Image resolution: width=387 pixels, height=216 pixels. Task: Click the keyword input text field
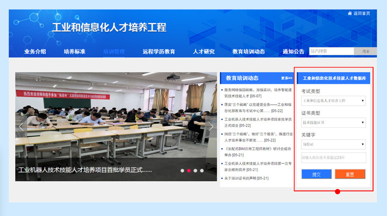click(333, 158)
